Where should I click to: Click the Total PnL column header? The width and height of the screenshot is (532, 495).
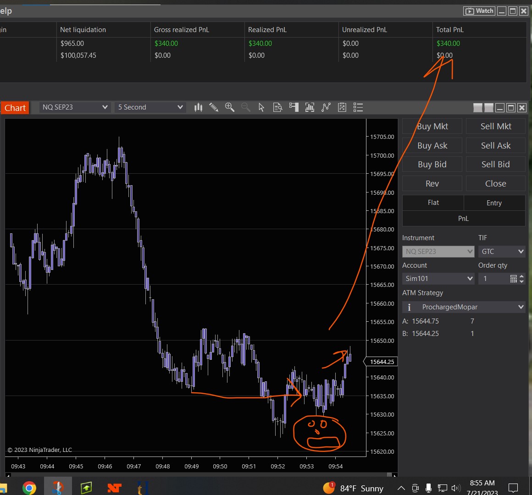pyautogui.click(x=449, y=30)
